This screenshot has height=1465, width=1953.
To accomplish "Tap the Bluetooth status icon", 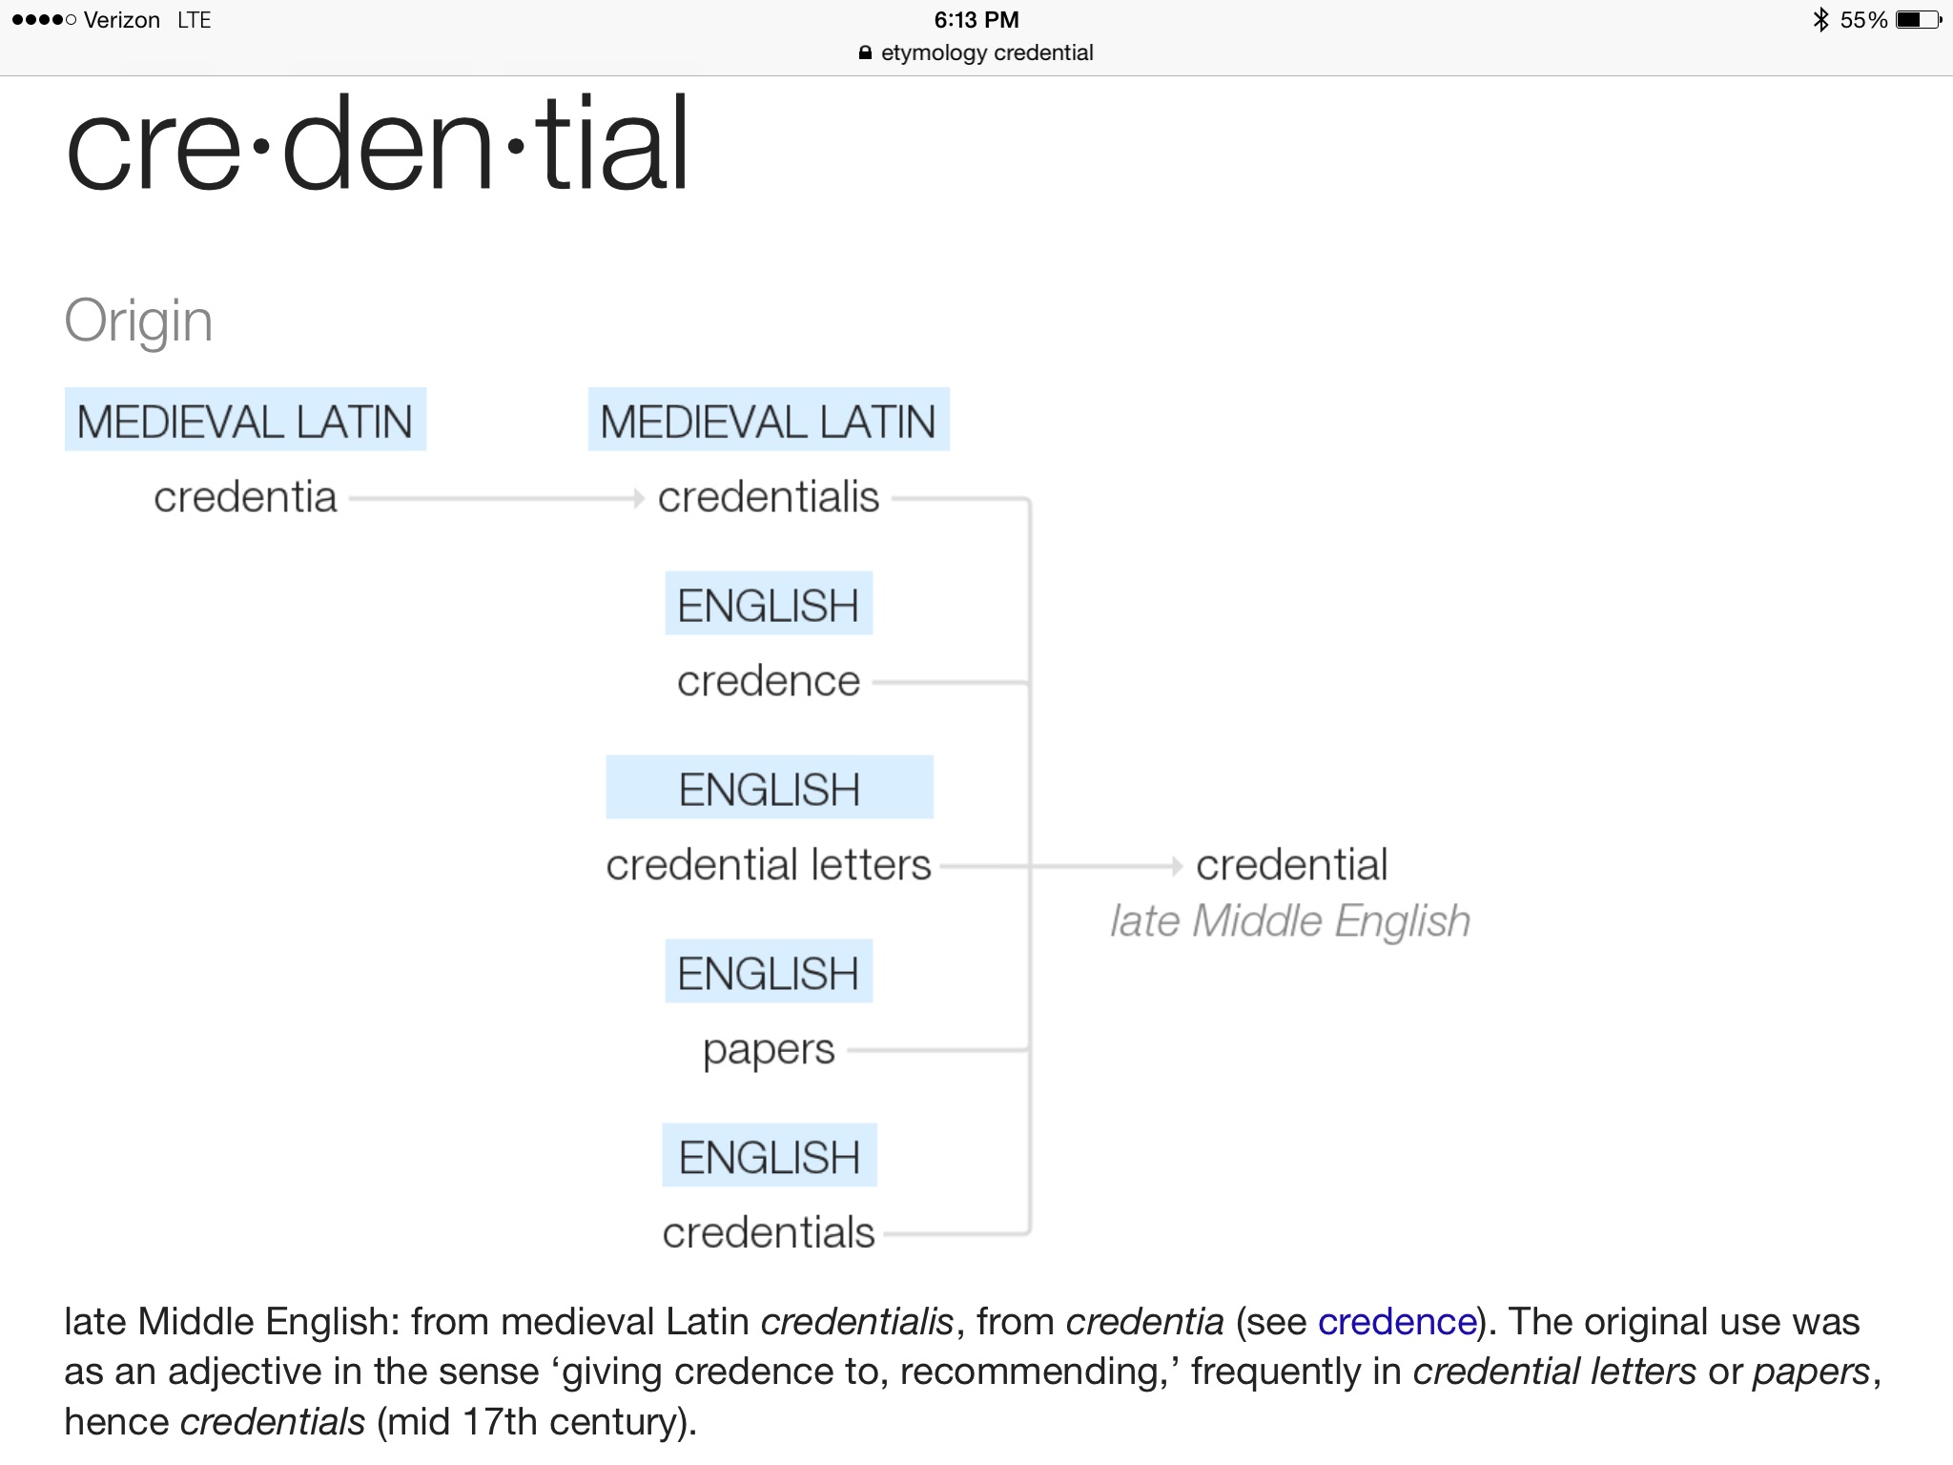I will click(1820, 20).
